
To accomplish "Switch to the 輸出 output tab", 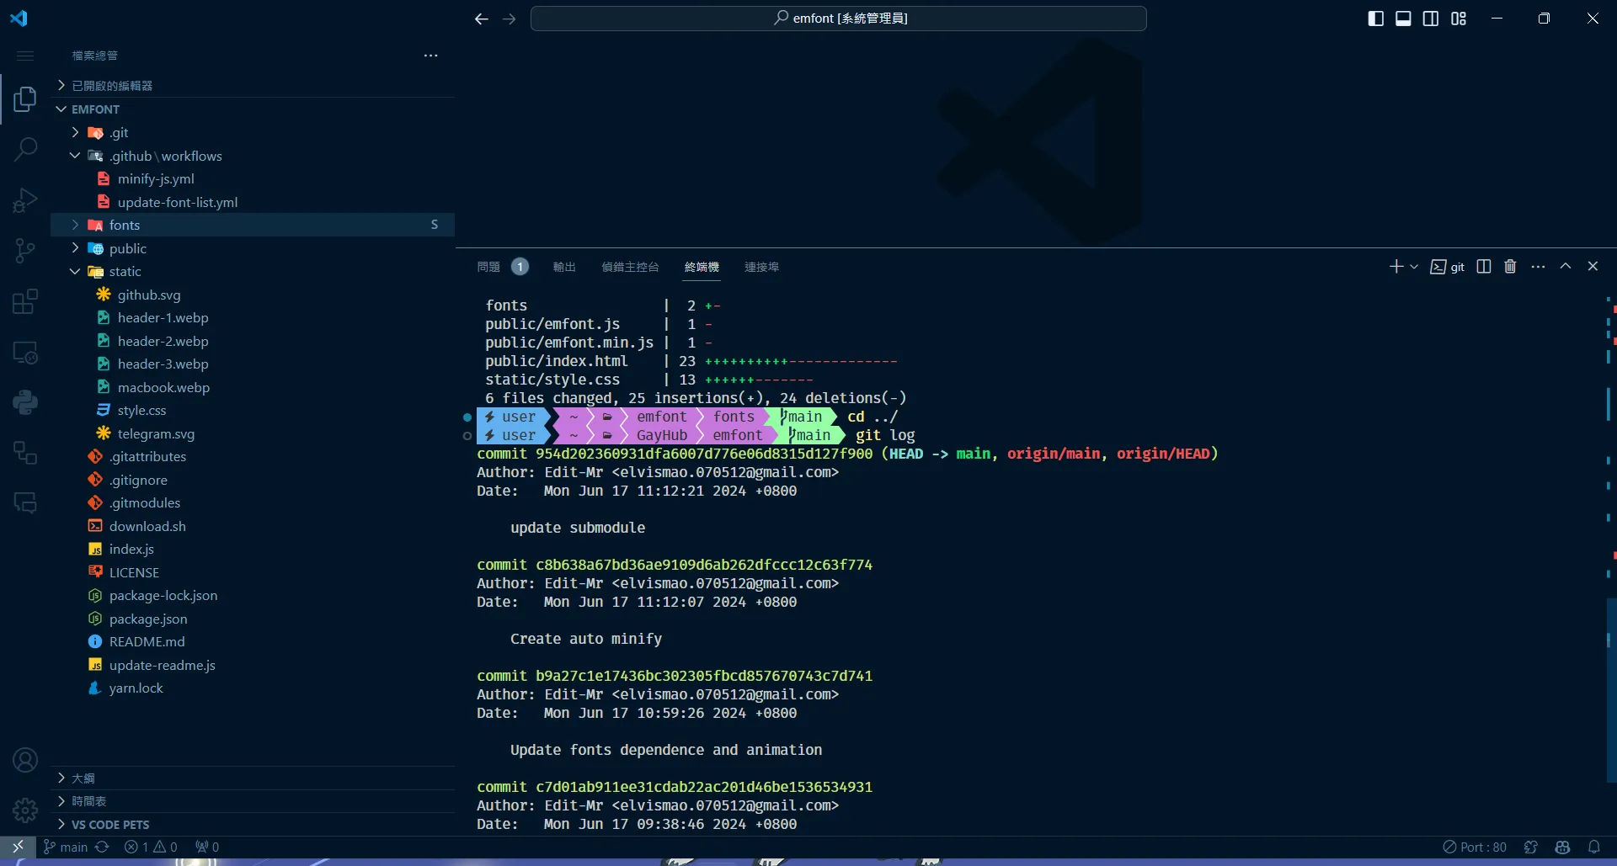I will tap(564, 267).
